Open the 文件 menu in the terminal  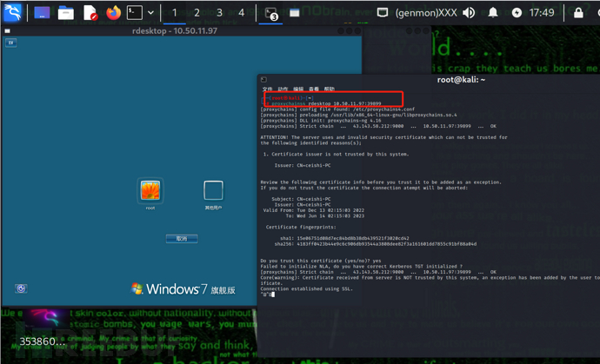click(267, 89)
